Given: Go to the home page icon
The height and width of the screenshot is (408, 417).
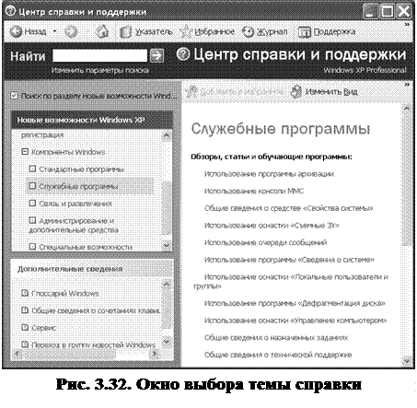Looking at the screenshot, I should pyautogui.click(x=101, y=31).
